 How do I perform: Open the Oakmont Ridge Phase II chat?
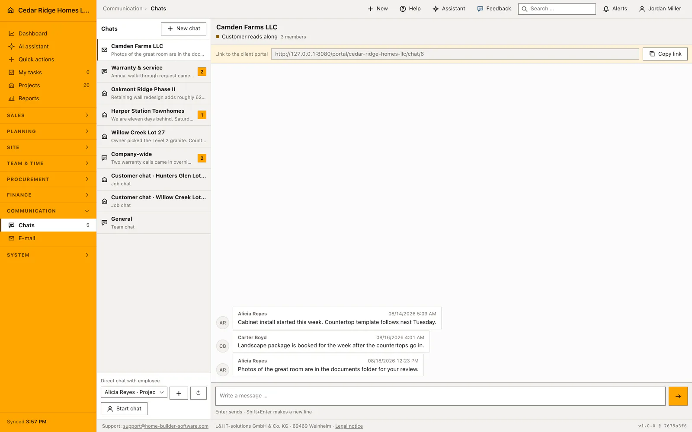[154, 93]
